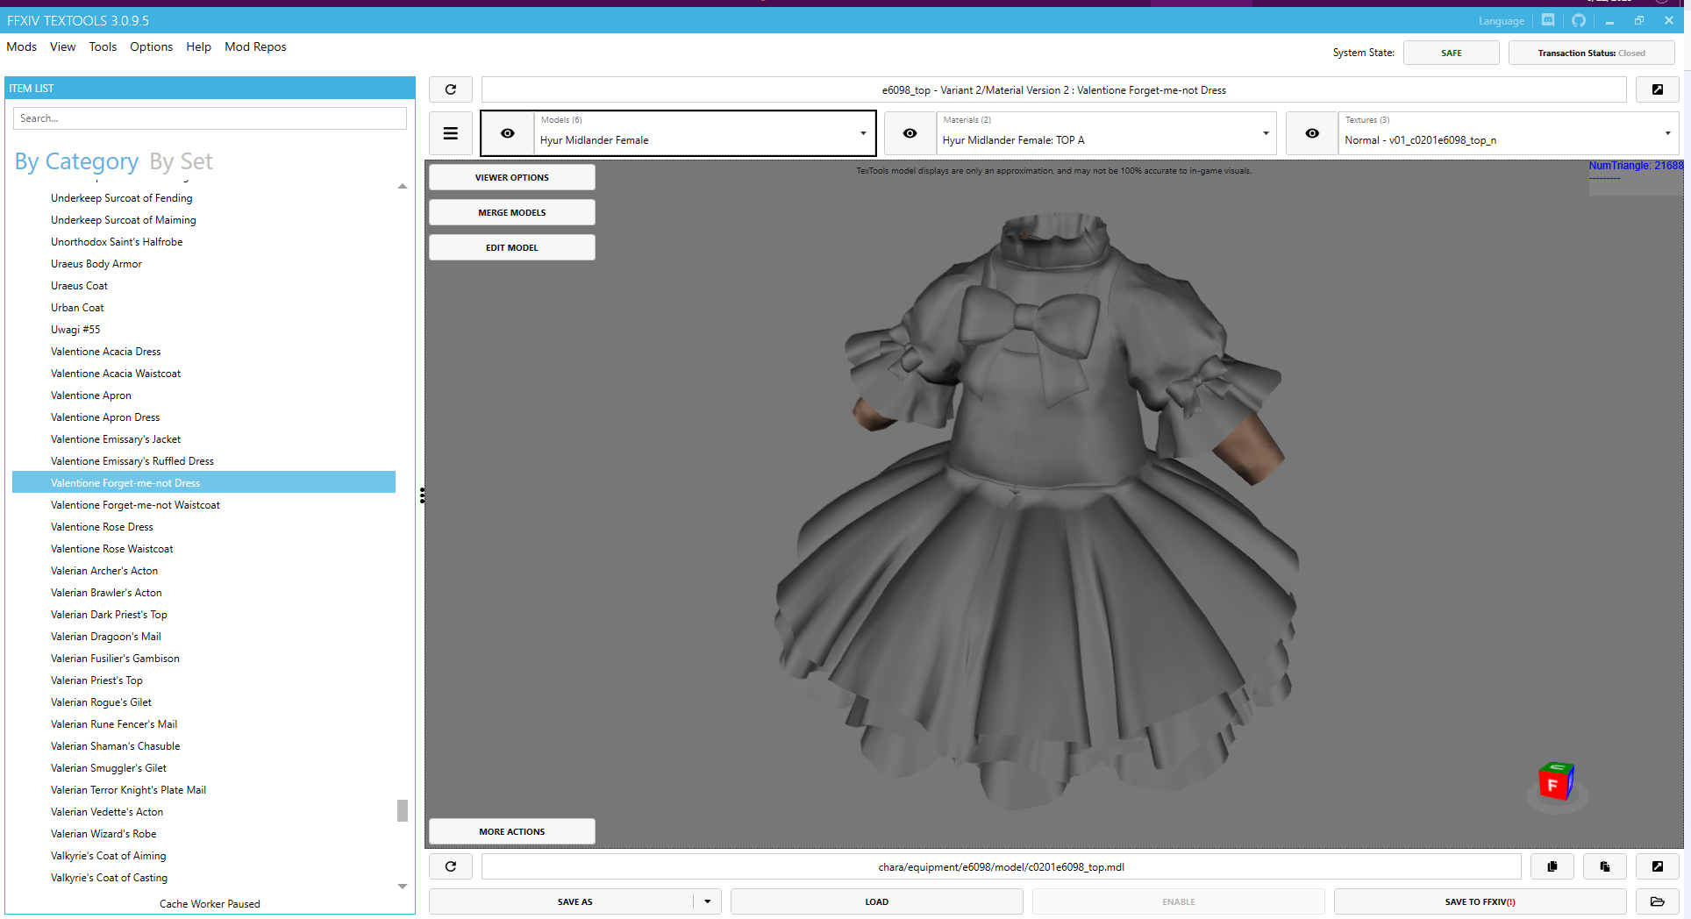
Task: Click the Save to FFXIV button
Action: click(x=1481, y=901)
